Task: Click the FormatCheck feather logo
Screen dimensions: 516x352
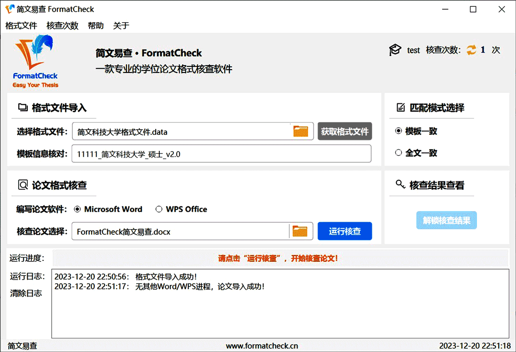Action: click(35, 61)
